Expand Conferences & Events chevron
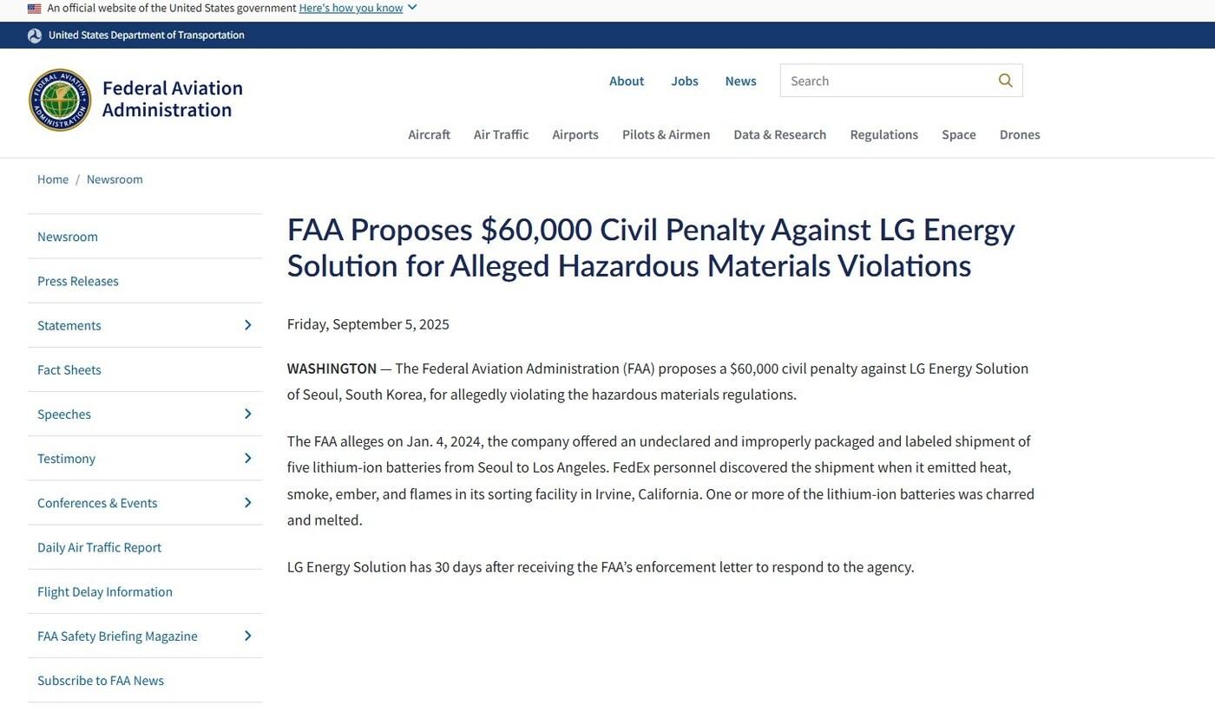1215x711 pixels. 247,503
